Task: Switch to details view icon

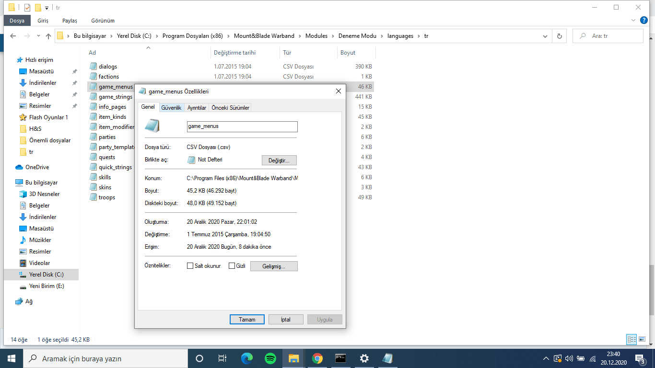Action: coord(632,339)
